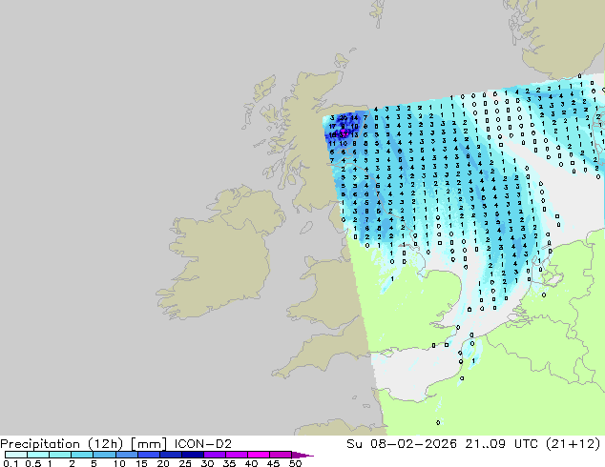Click the '(21+12)' forecast offset label
This screenshot has height=467, width=605.
pyautogui.click(x=573, y=444)
